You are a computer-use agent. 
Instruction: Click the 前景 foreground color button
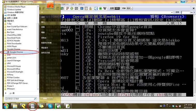click(x=112, y=8)
